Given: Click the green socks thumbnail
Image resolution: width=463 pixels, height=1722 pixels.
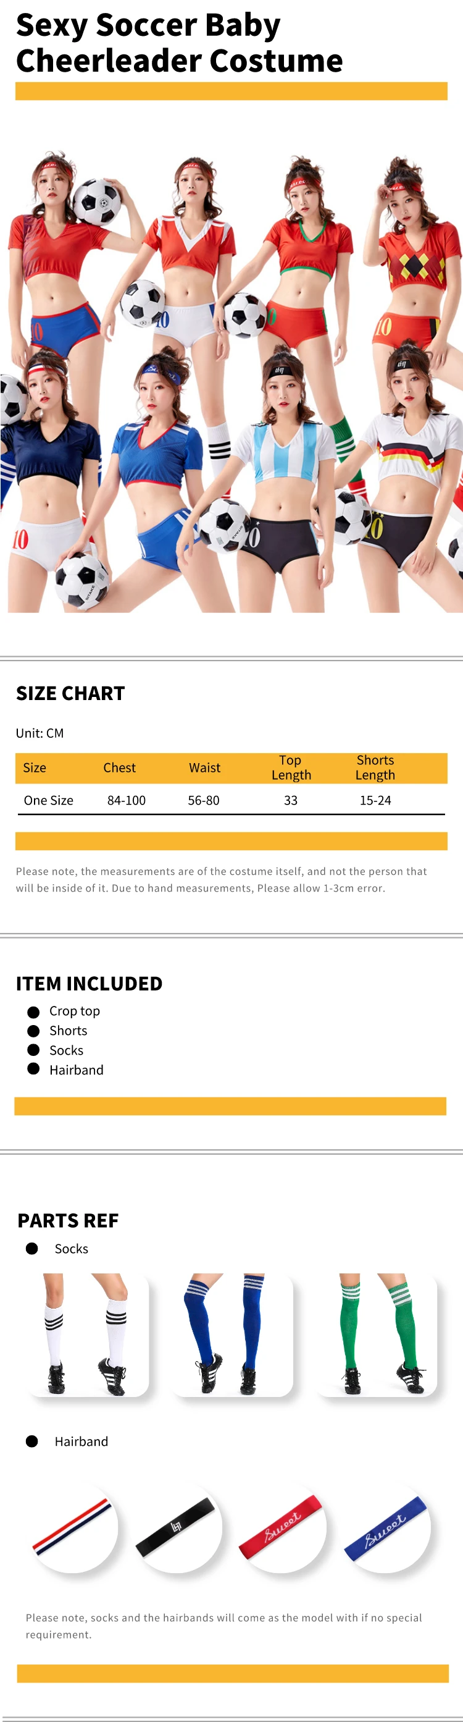Looking at the screenshot, I should 376,1333.
